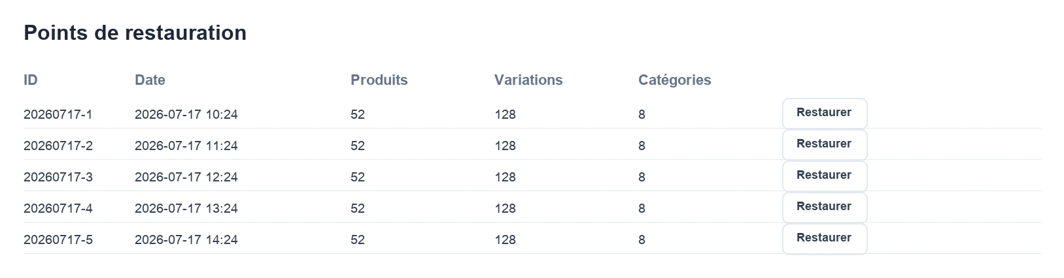Click the Date column header

coord(150,80)
